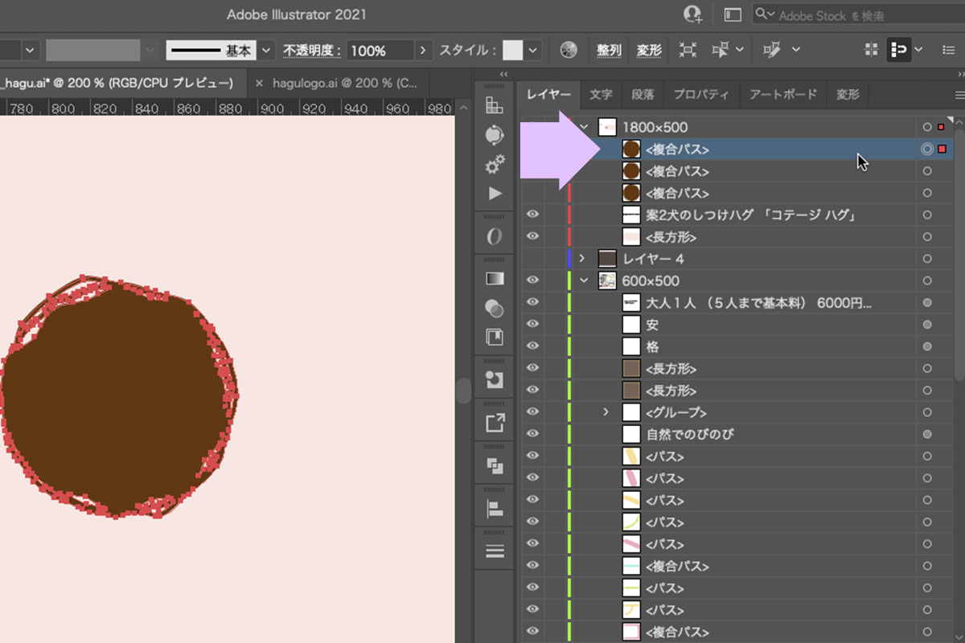Toggle visibility of the 自然でのびのび layer
965x643 pixels.
pos(532,434)
